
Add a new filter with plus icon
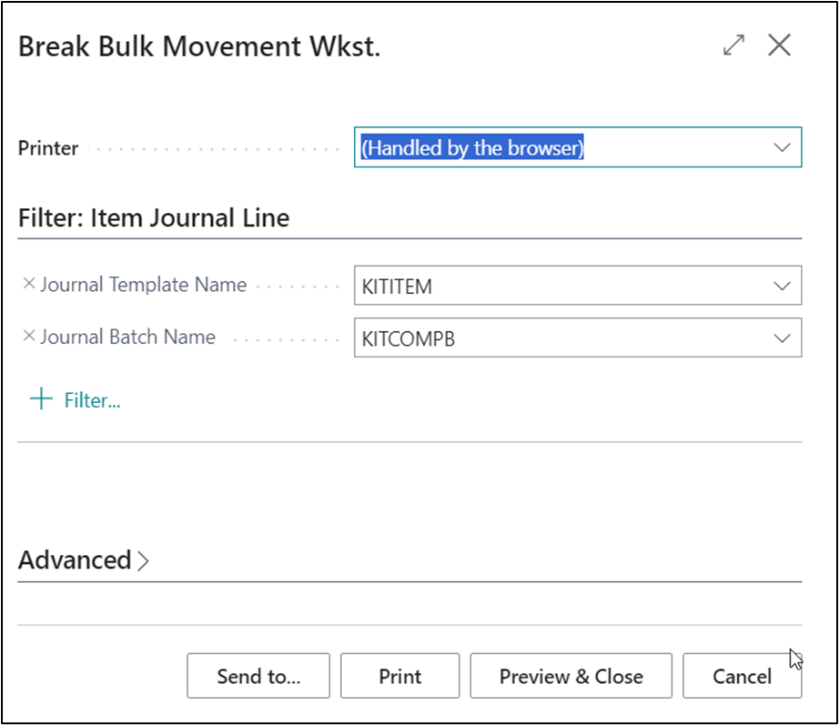tap(42, 399)
